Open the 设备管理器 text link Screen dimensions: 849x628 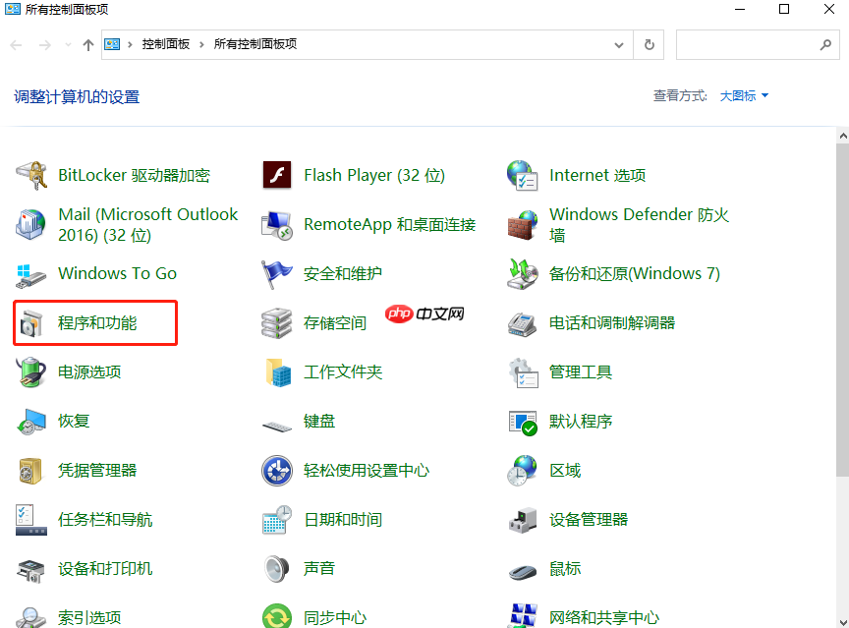pyautogui.click(x=588, y=520)
